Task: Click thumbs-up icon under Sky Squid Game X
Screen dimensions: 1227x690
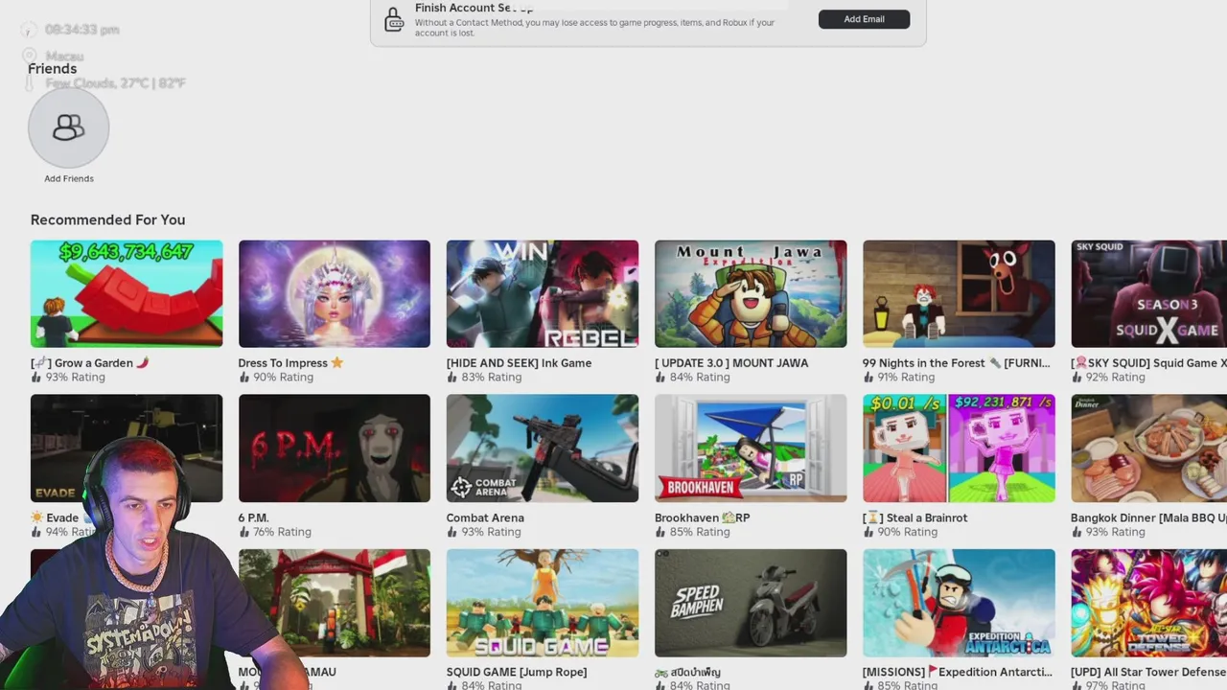Action: [1077, 377]
